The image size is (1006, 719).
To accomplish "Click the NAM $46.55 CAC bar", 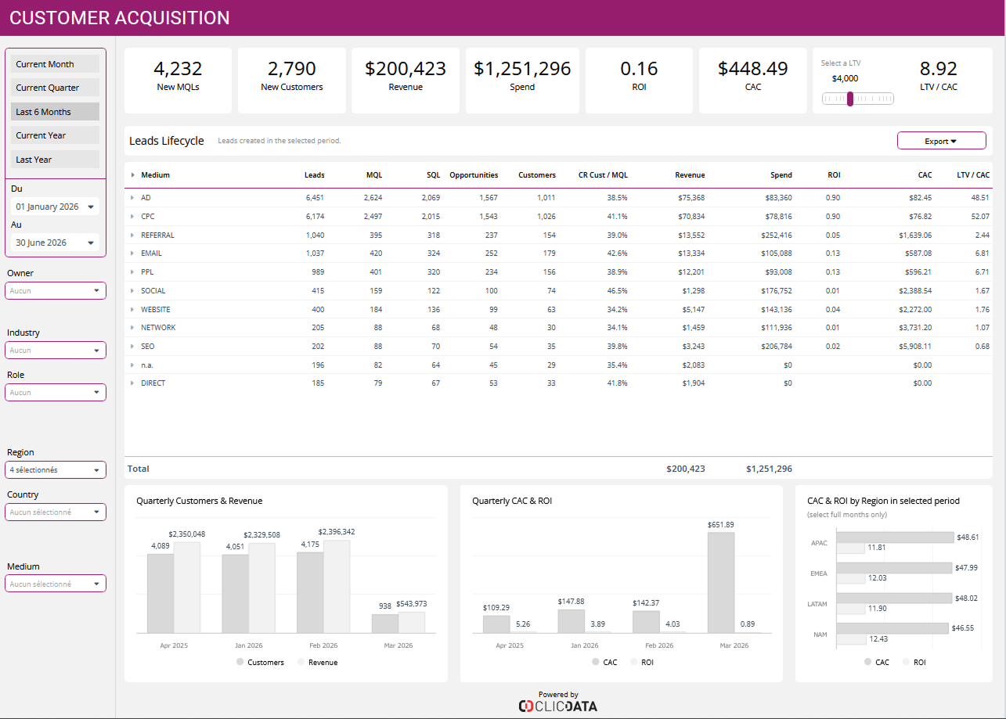I will [x=893, y=628].
